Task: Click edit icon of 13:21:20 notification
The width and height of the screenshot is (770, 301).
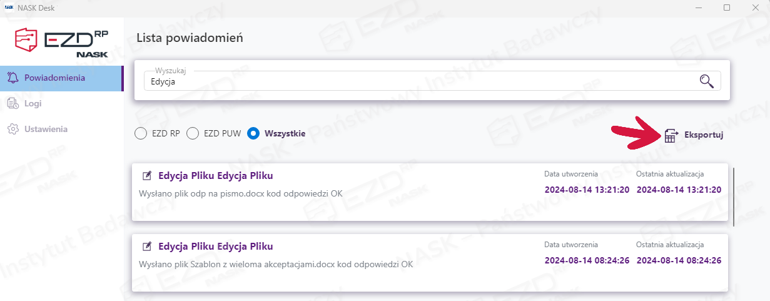Action: (x=148, y=175)
